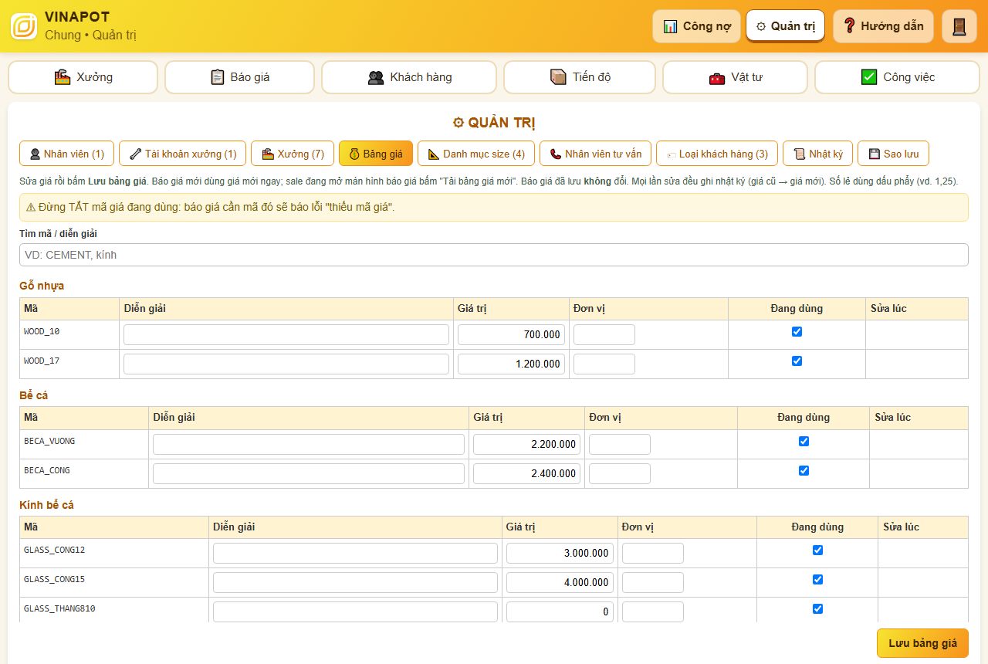Screen dimensions: 988x664
Task: Open the Danh mục size (4) tab
Action: point(476,154)
